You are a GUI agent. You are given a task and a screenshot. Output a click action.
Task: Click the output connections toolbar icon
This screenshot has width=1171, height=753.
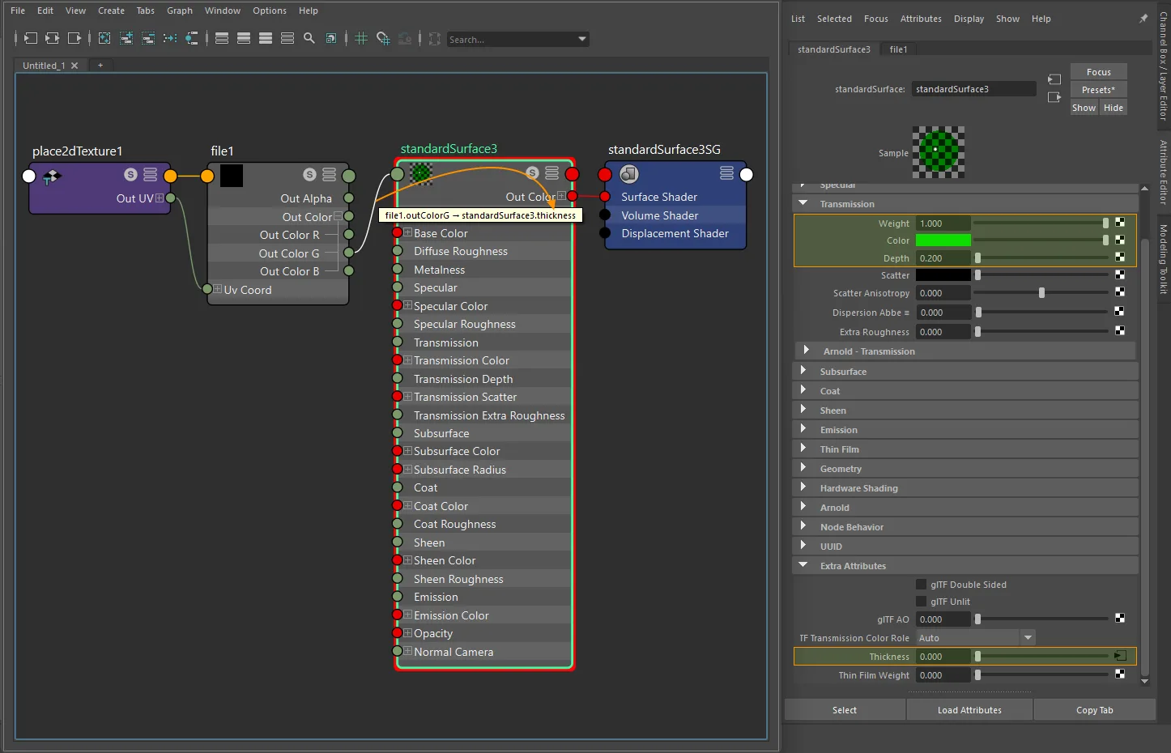pos(75,38)
